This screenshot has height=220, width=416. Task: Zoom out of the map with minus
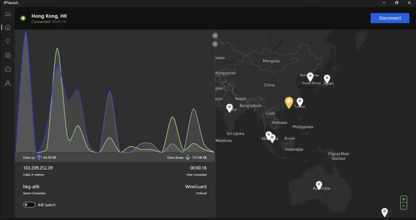[x=404, y=206]
